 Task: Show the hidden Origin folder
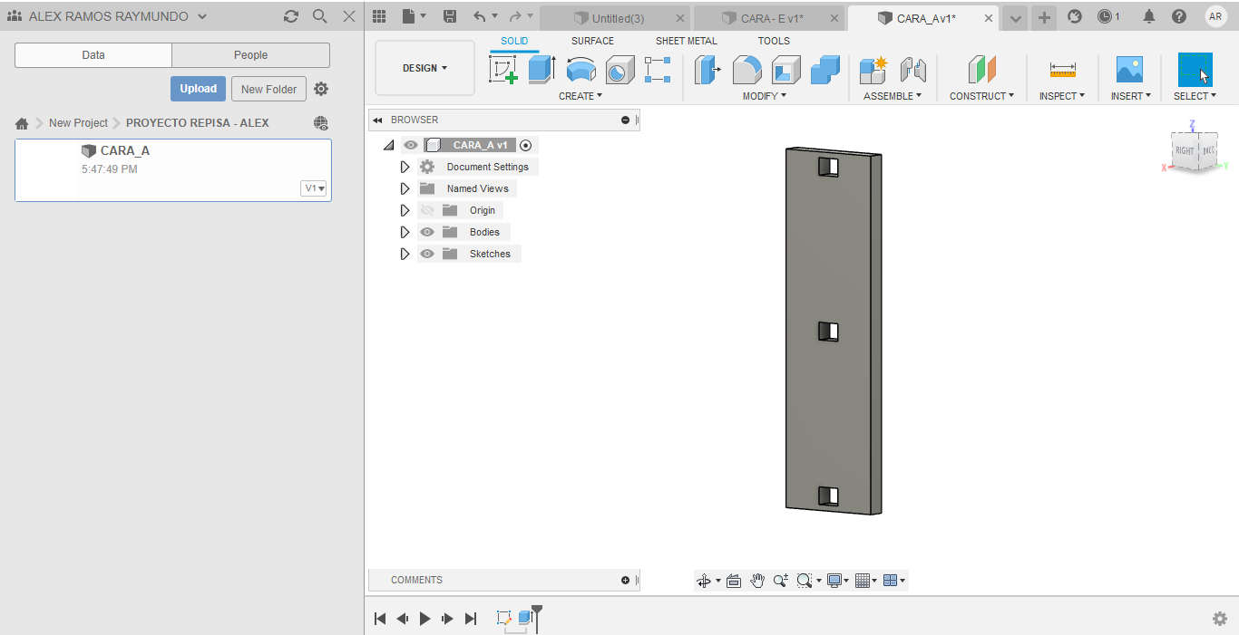tap(427, 210)
